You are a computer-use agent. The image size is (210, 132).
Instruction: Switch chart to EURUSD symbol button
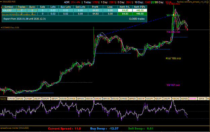coord(11,99)
